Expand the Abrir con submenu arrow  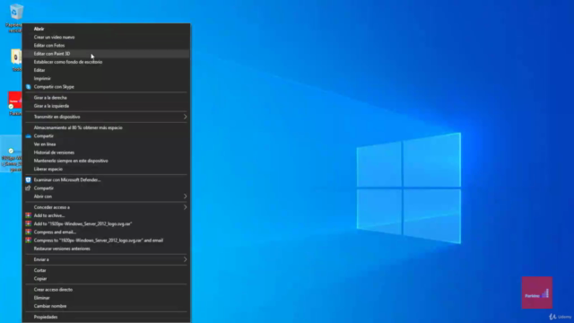pos(185,196)
